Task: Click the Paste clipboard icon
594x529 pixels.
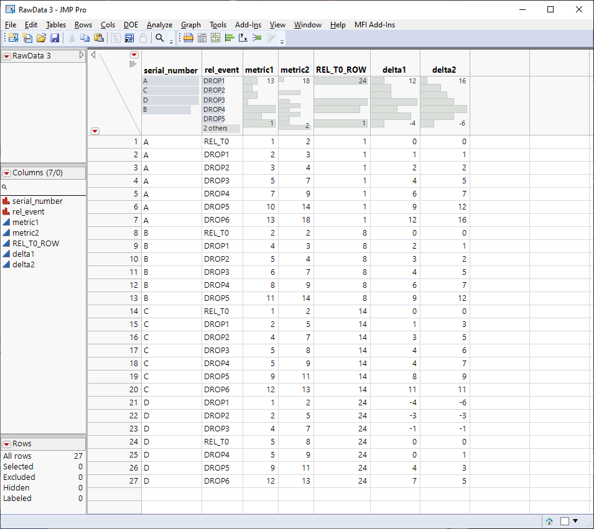Action: (98, 38)
